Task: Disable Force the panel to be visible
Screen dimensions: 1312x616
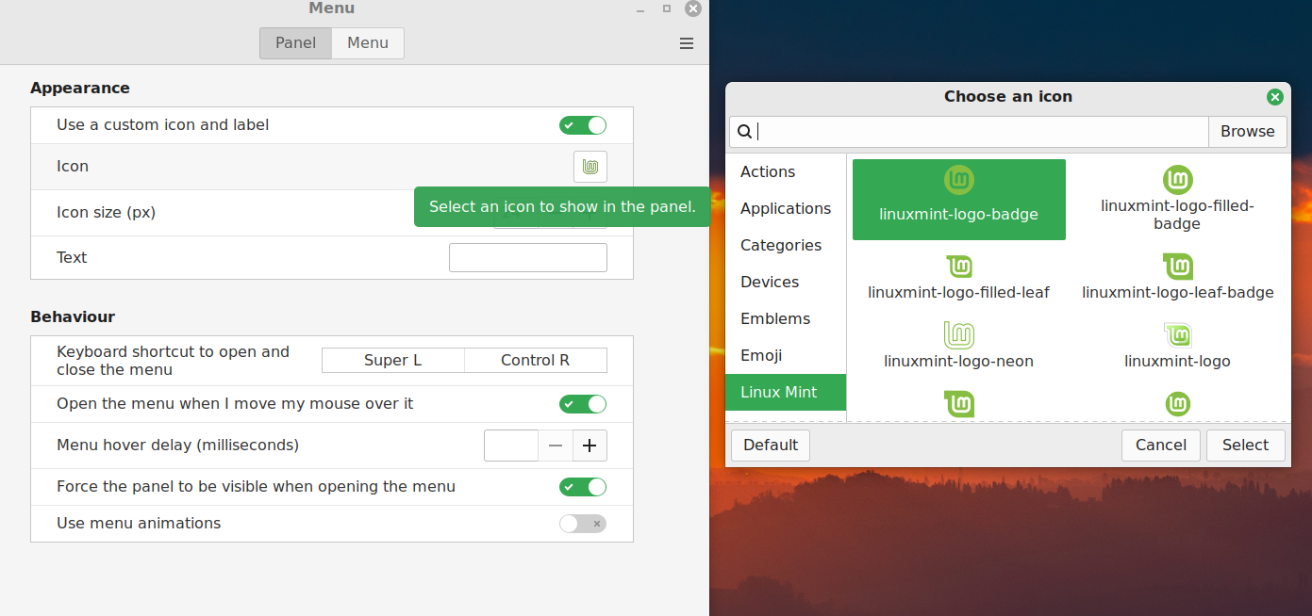Action: pos(583,487)
